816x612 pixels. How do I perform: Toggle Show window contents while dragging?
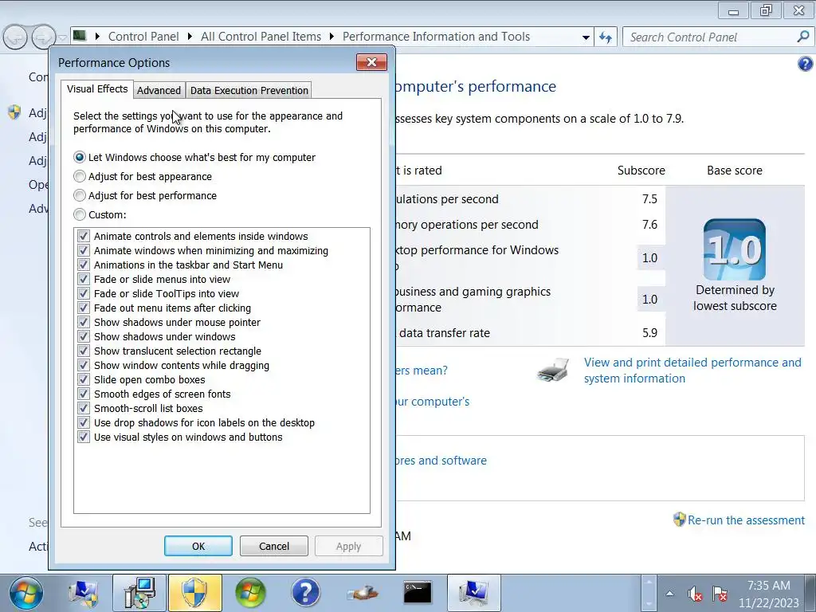[x=83, y=365]
